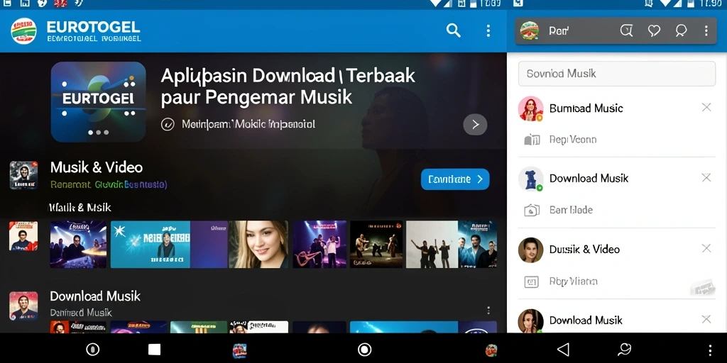Image resolution: width=727 pixels, height=363 pixels.
Task: Open the blonde woman portrait thumbnail
Action: [x=258, y=244]
